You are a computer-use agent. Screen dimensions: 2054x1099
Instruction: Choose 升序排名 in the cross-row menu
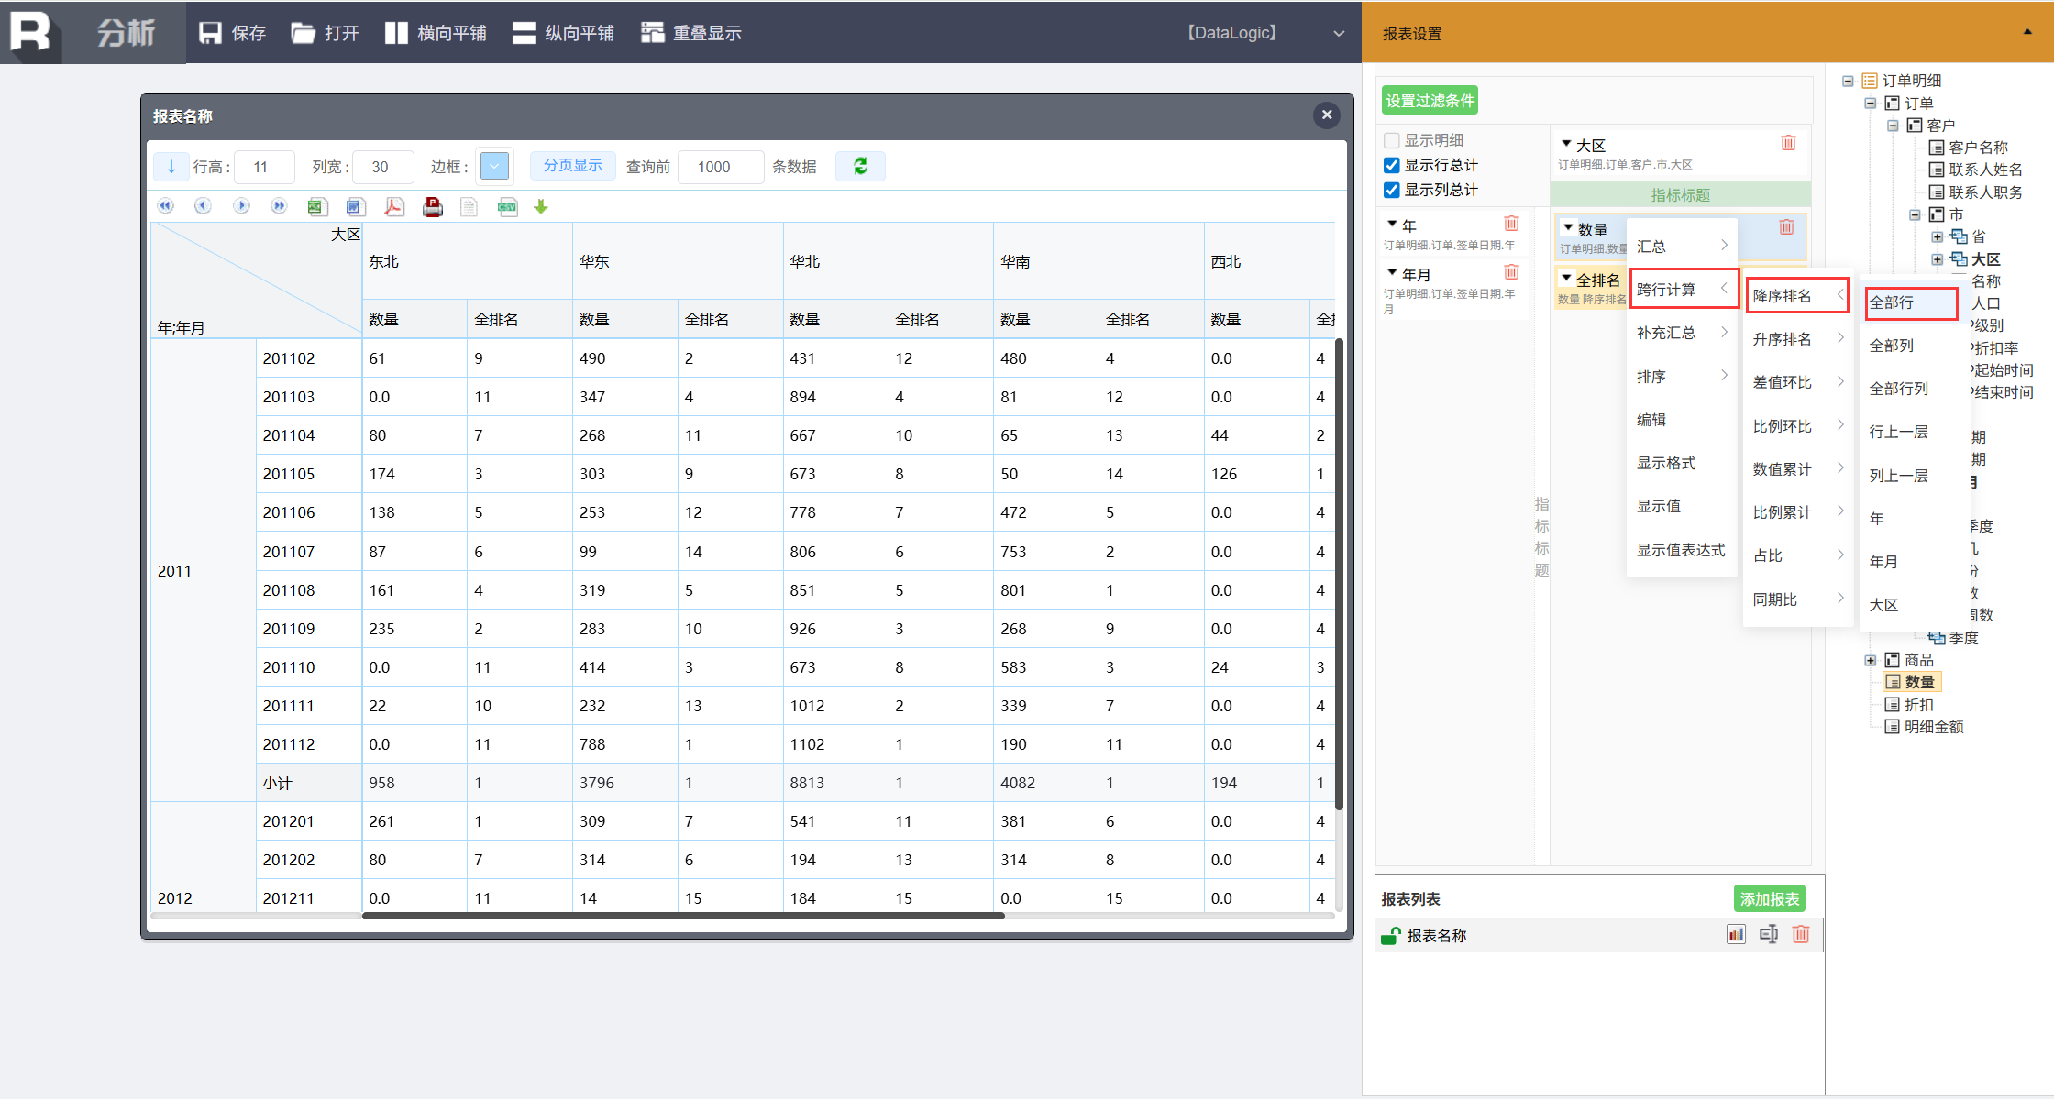[x=1782, y=339]
